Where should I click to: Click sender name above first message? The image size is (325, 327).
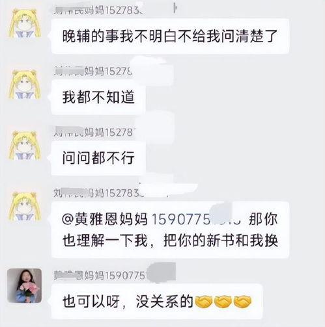coord(98,10)
